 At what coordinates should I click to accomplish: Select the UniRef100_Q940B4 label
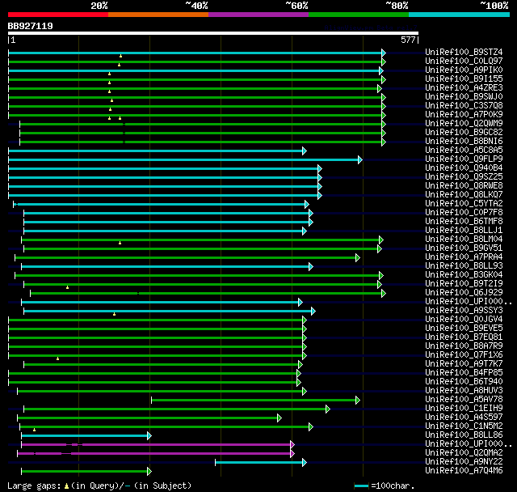coord(464,168)
